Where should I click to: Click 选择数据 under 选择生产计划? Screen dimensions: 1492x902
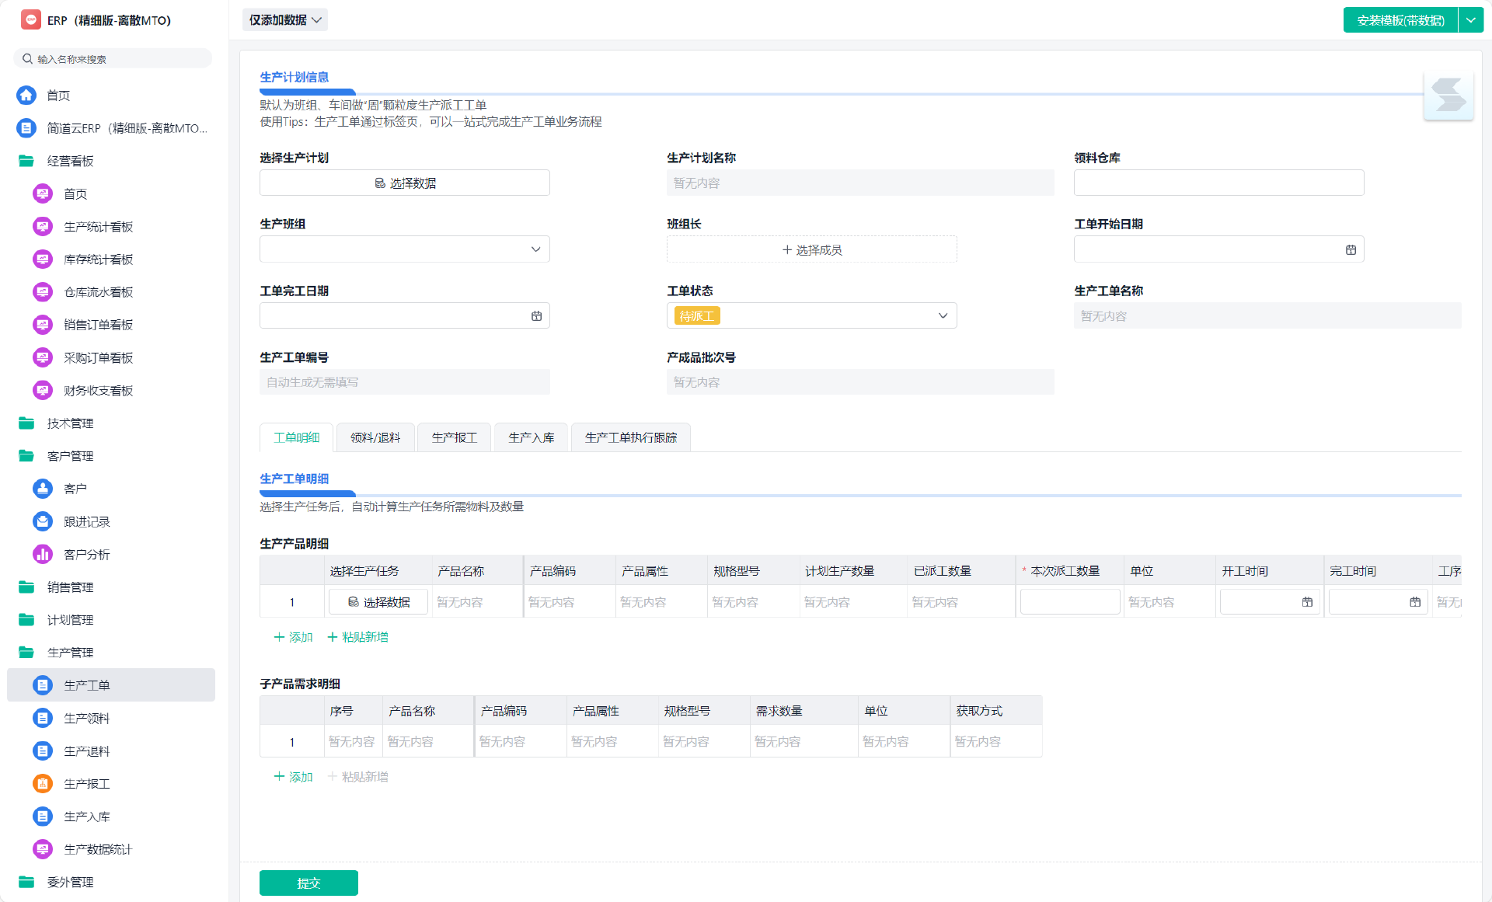(x=404, y=183)
